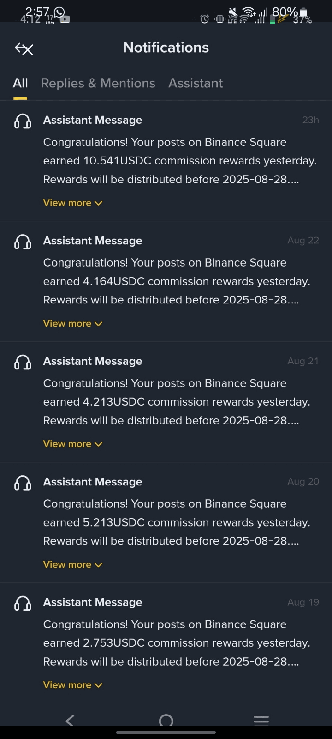Switch to the Assistant tab
The width and height of the screenshot is (332, 739).
tap(196, 83)
